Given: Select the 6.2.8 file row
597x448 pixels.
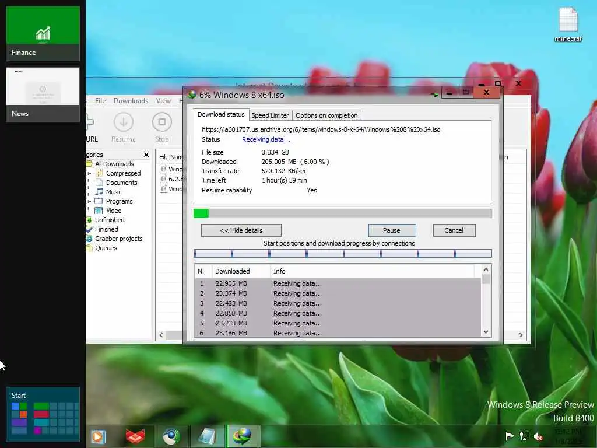Looking at the screenshot, I should click(x=172, y=179).
